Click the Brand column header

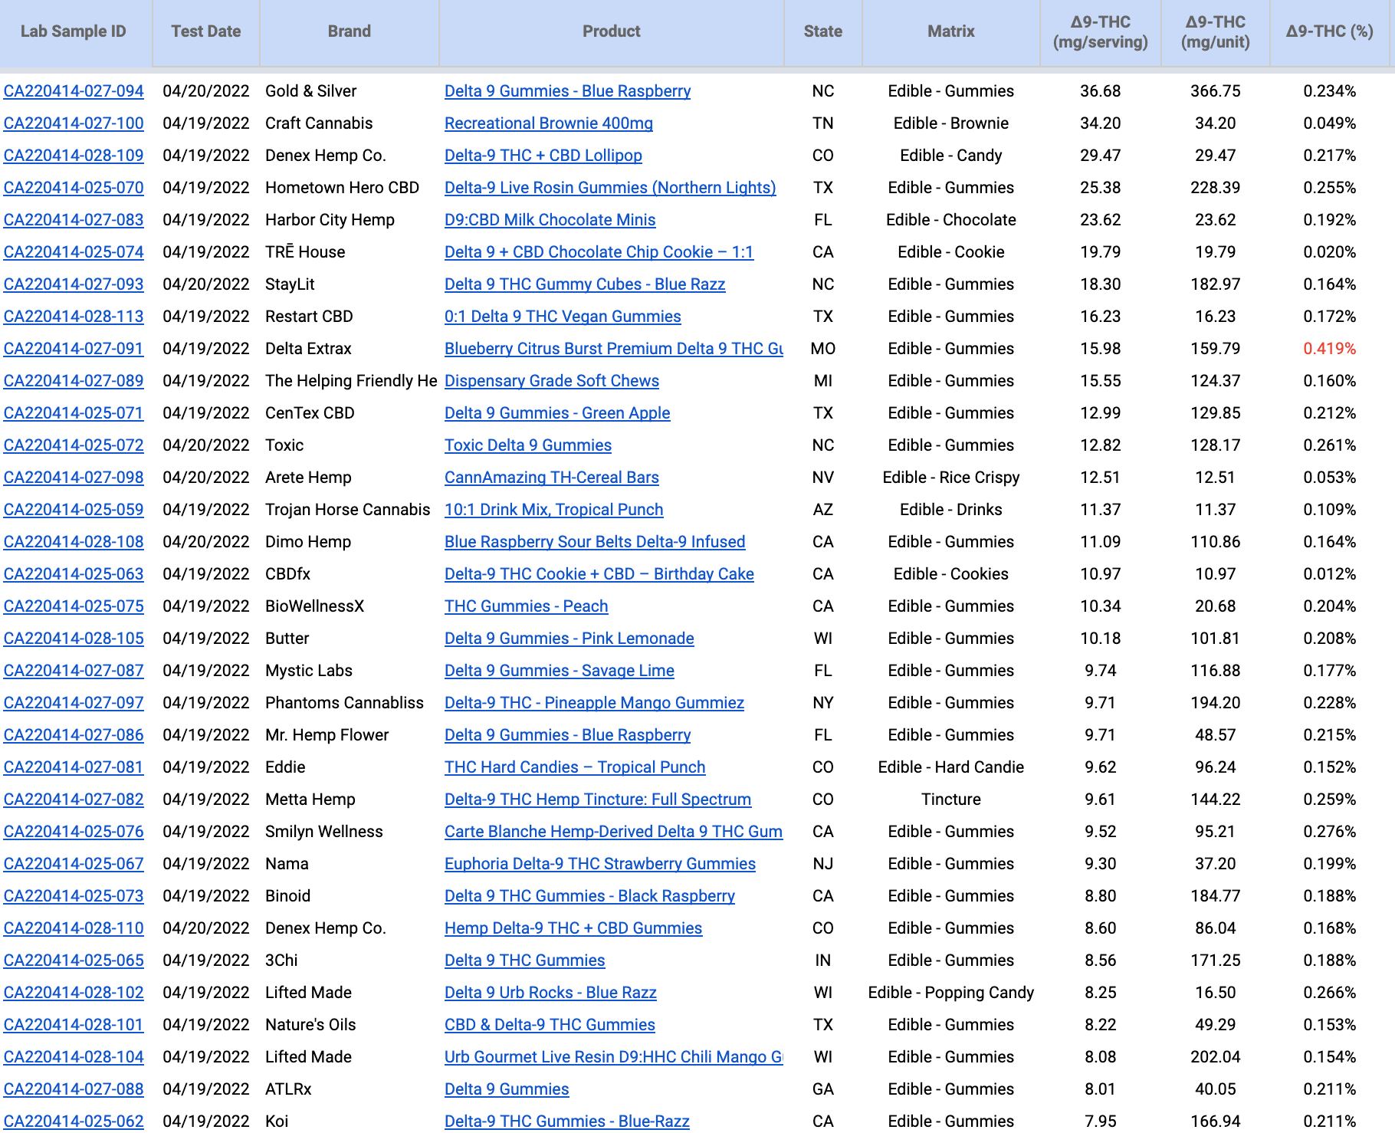pyautogui.click(x=349, y=31)
